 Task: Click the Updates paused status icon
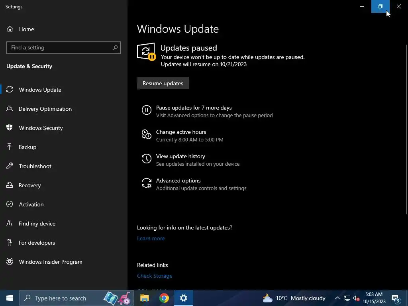(x=147, y=52)
